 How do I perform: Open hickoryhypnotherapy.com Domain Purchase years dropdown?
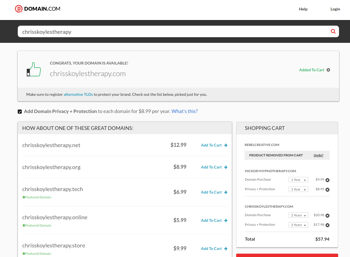[x=298, y=180]
